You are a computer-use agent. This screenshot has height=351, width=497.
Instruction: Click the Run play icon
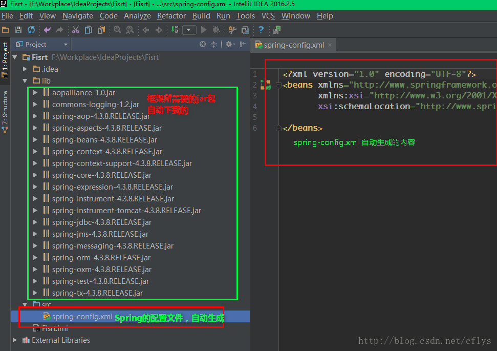point(204,30)
